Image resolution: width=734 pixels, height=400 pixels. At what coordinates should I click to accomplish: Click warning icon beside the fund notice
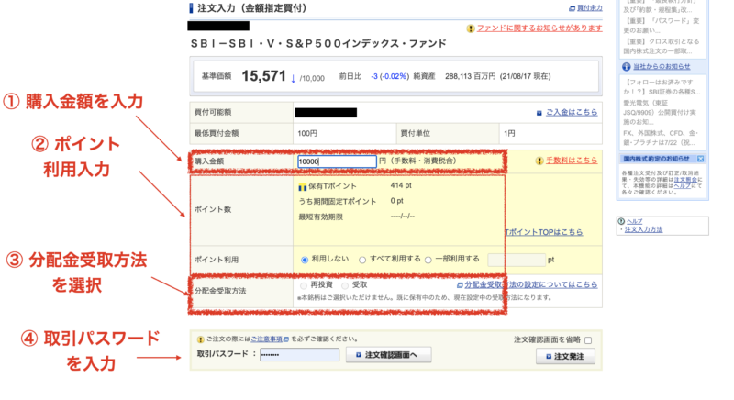(471, 28)
